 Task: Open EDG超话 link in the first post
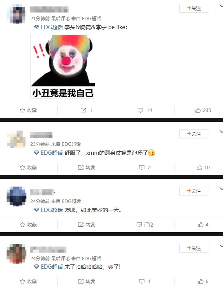49,27
